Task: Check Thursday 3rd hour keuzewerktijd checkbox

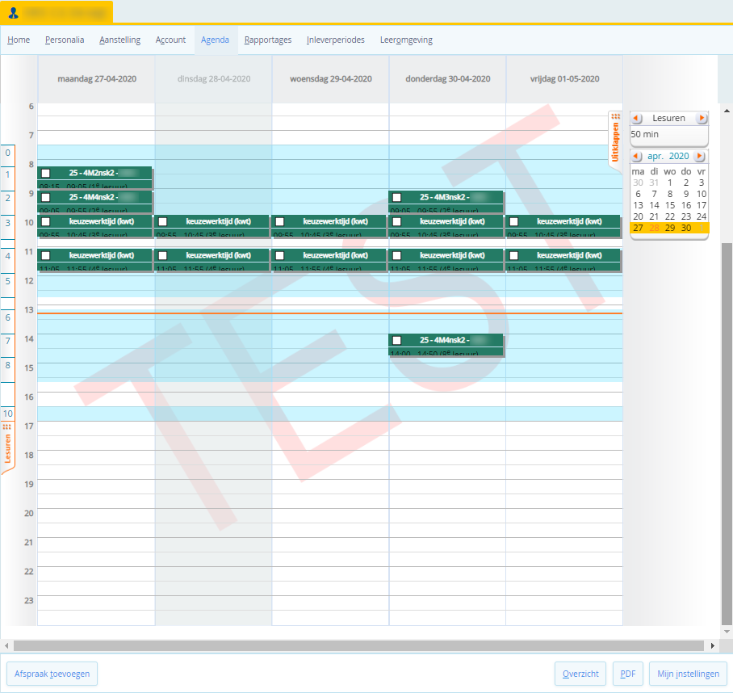Action: [x=397, y=221]
